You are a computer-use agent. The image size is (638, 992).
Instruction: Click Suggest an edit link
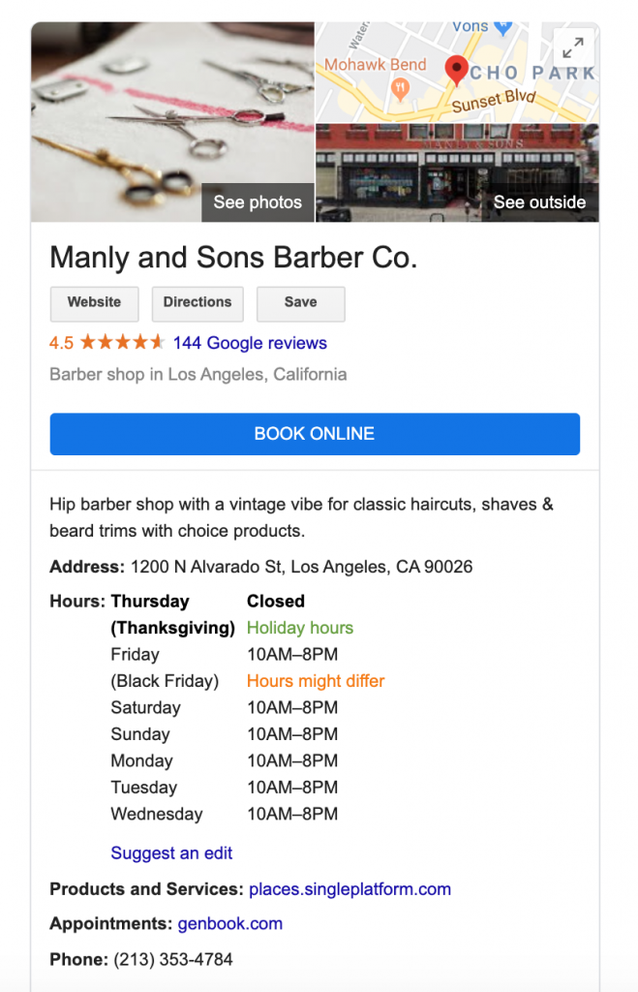[171, 852]
